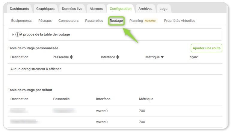
Task: Click Destination header in default routing table
Action: click(x=19, y=99)
